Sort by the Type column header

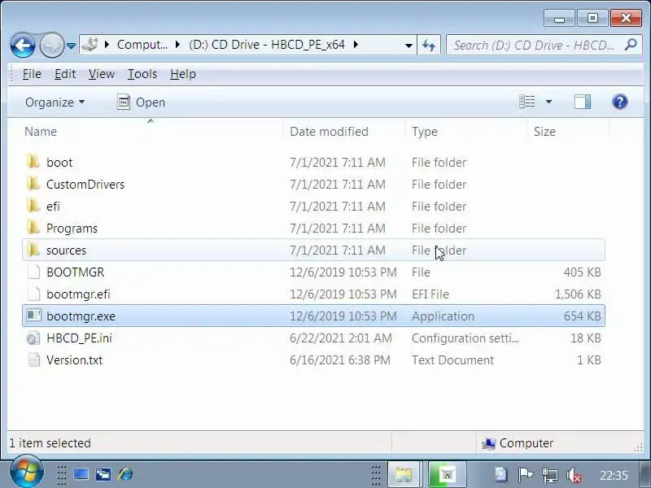(x=466, y=132)
